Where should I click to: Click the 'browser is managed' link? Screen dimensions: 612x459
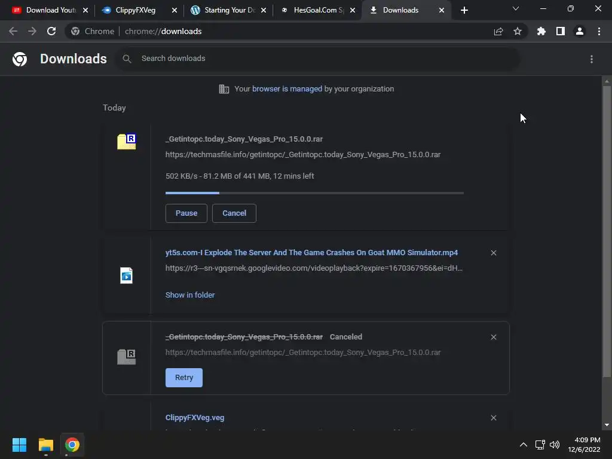(287, 88)
